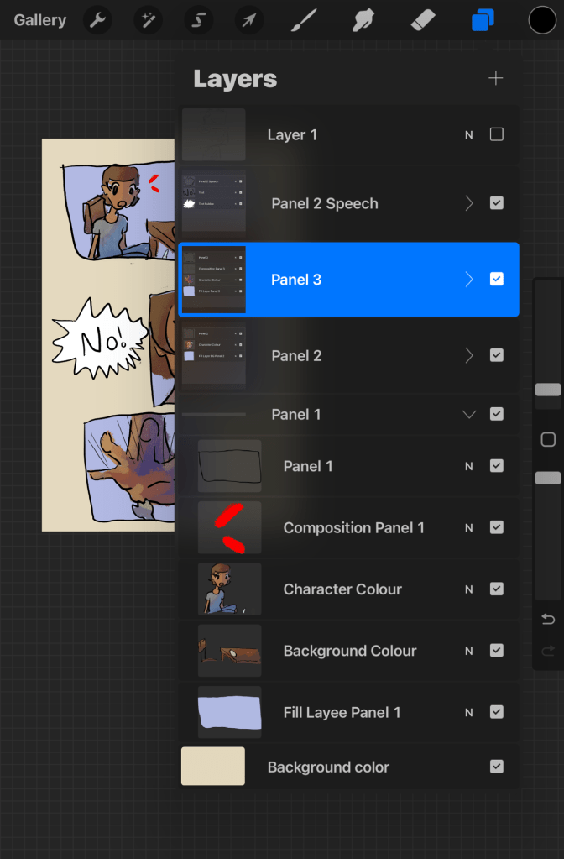564x859 pixels.
Task: Select the Smudge tool
Action: [363, 20]
